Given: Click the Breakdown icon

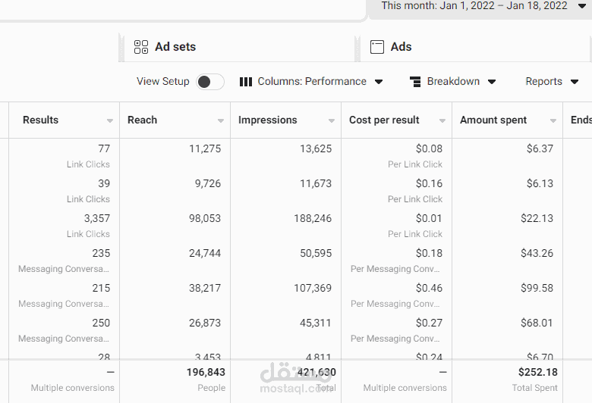Looking at the screenshot, I should click(x=415, y=82).
